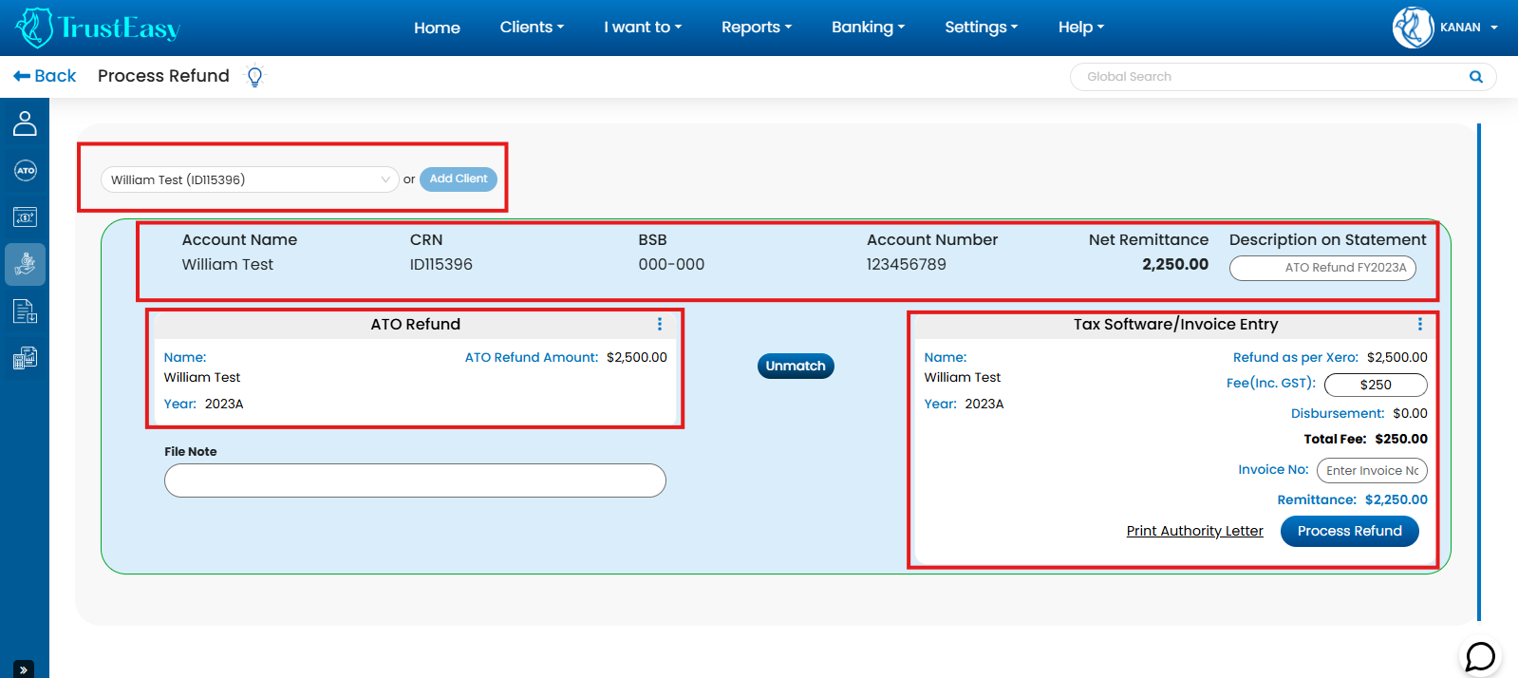Viewport: 1518px width, 678px height.
Task: Expand the sidebar with the double-arrow icon
Action: coord(24,669)
